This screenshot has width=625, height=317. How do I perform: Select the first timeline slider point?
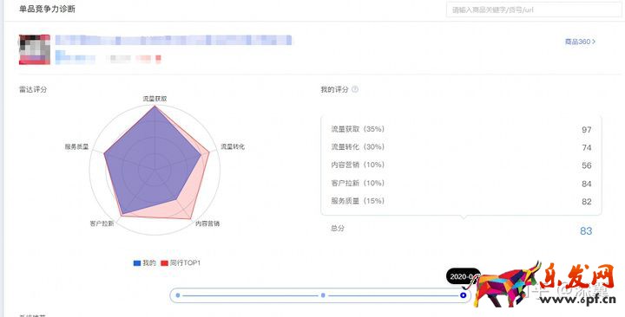pyautogui.click(x=178, y=295)
